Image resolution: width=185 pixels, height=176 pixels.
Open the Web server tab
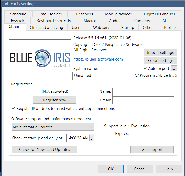103,28
